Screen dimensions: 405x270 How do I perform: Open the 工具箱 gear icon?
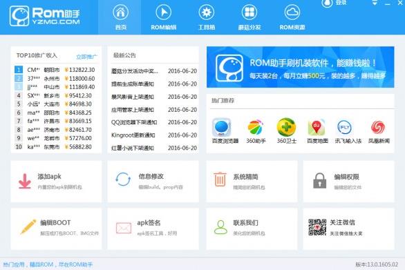(207, 12)
